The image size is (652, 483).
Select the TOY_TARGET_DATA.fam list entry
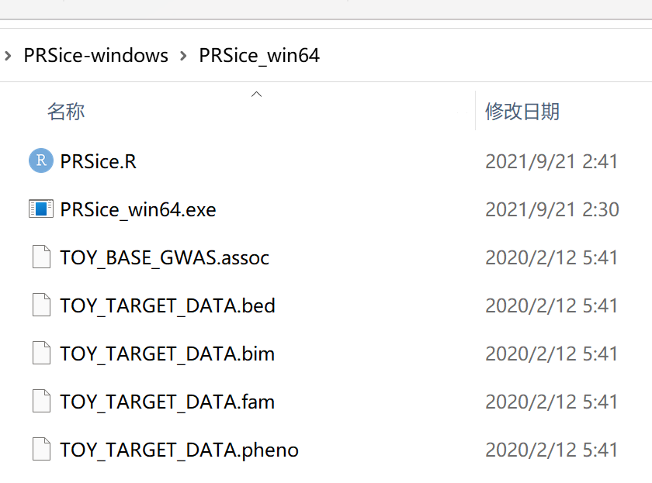pos(167,401)
